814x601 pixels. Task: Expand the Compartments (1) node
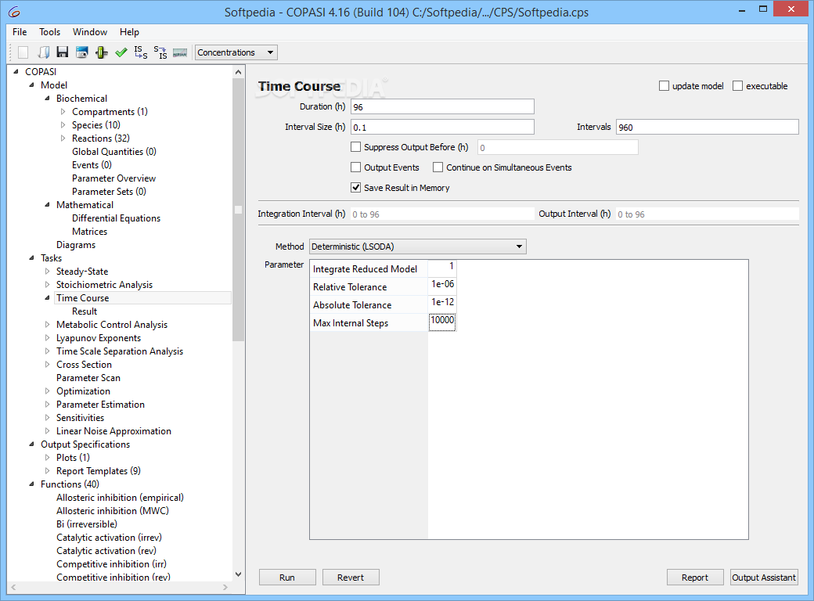[x=63, y=112]
